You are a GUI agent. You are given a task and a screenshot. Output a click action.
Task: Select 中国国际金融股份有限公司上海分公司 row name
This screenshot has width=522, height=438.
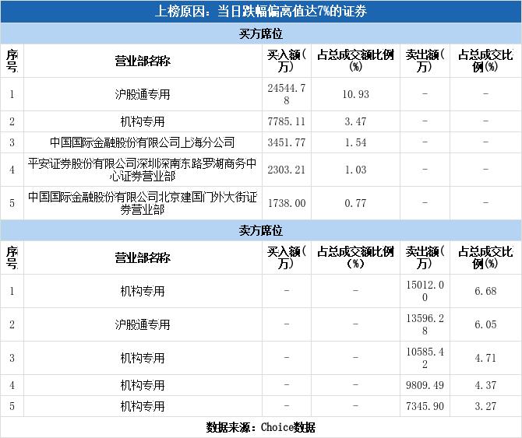tap(143, 142)
